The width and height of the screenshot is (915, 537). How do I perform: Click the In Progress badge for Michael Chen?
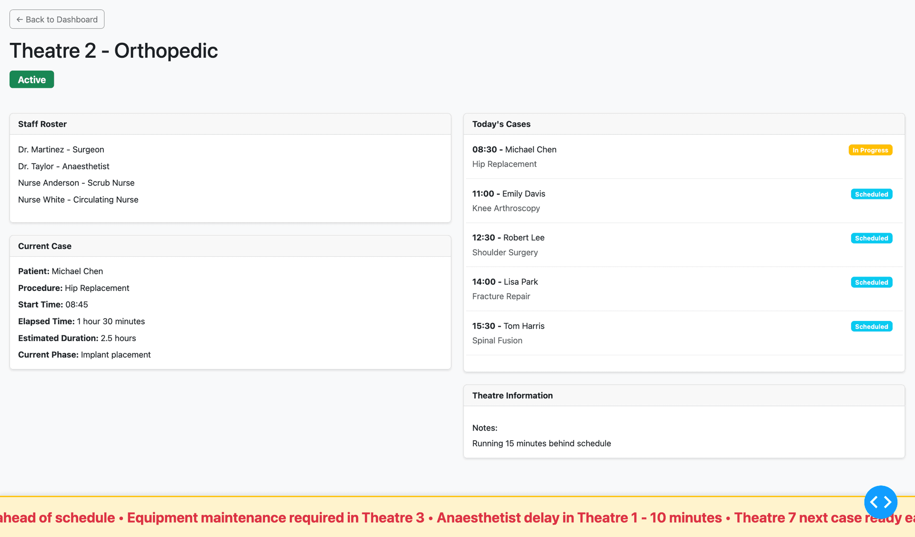[x=870, y=150]
